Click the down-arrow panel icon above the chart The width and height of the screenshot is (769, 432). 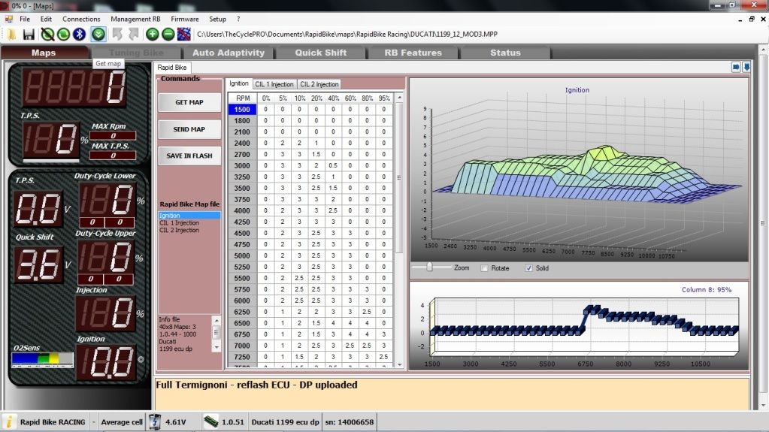[x=746, y=67]
